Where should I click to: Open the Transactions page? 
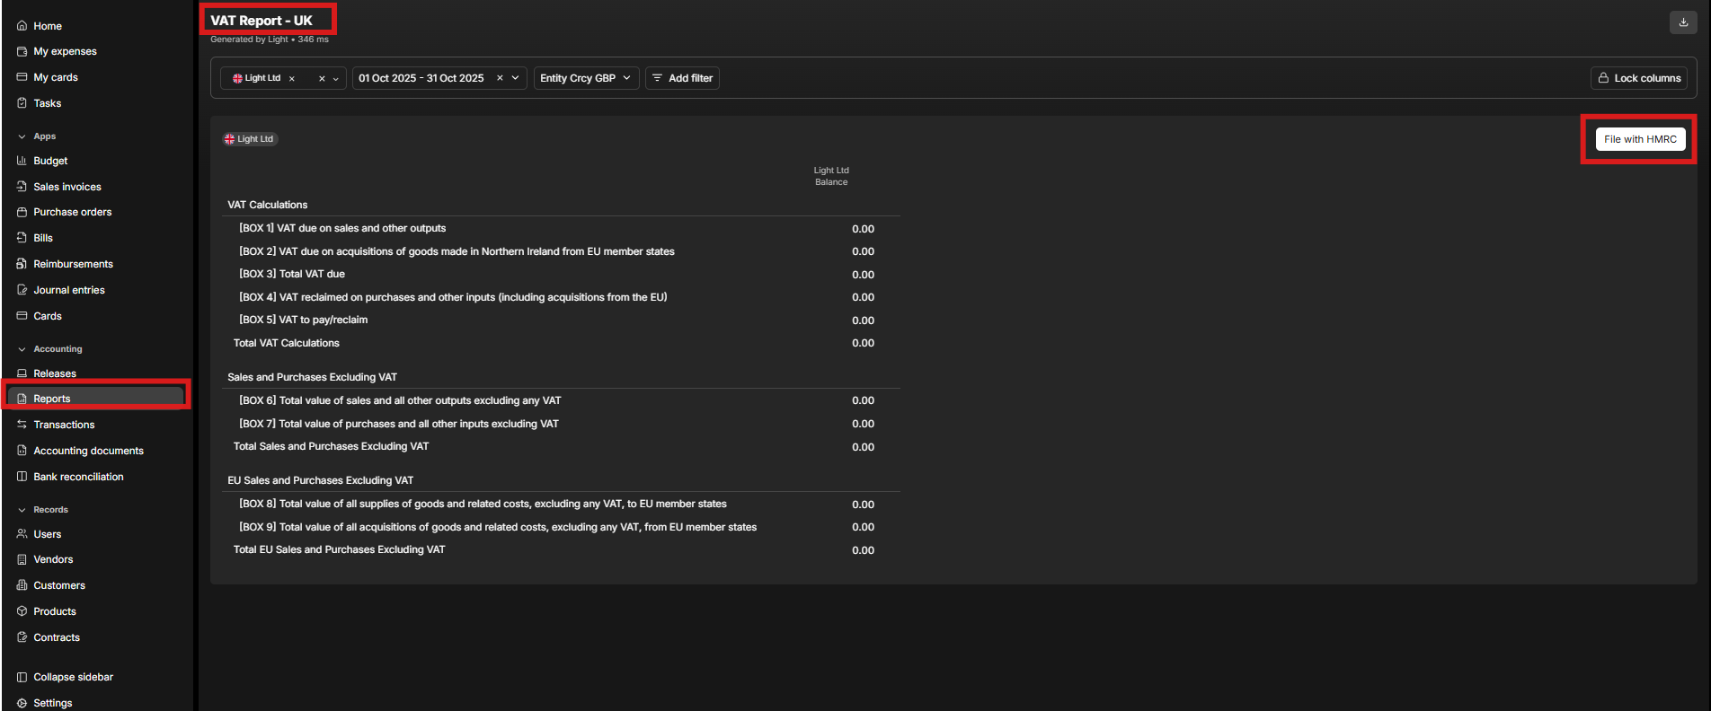pos(64,425)
